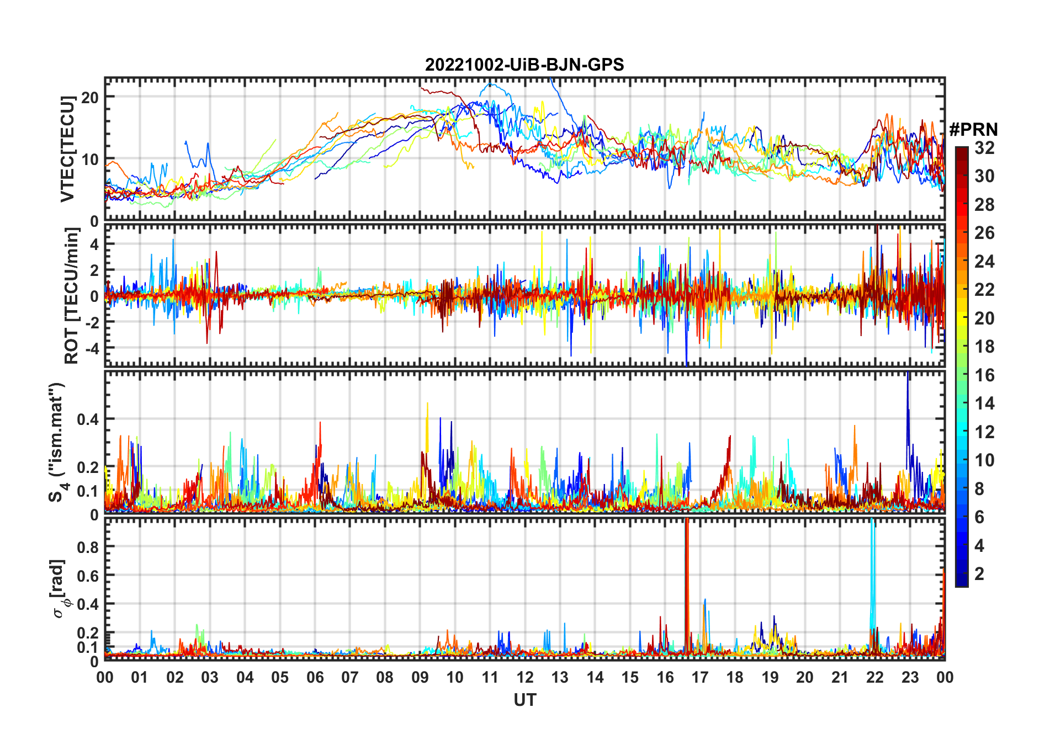Click the "#PRN" colorbar heading
1050x734 pixels.
973,130
